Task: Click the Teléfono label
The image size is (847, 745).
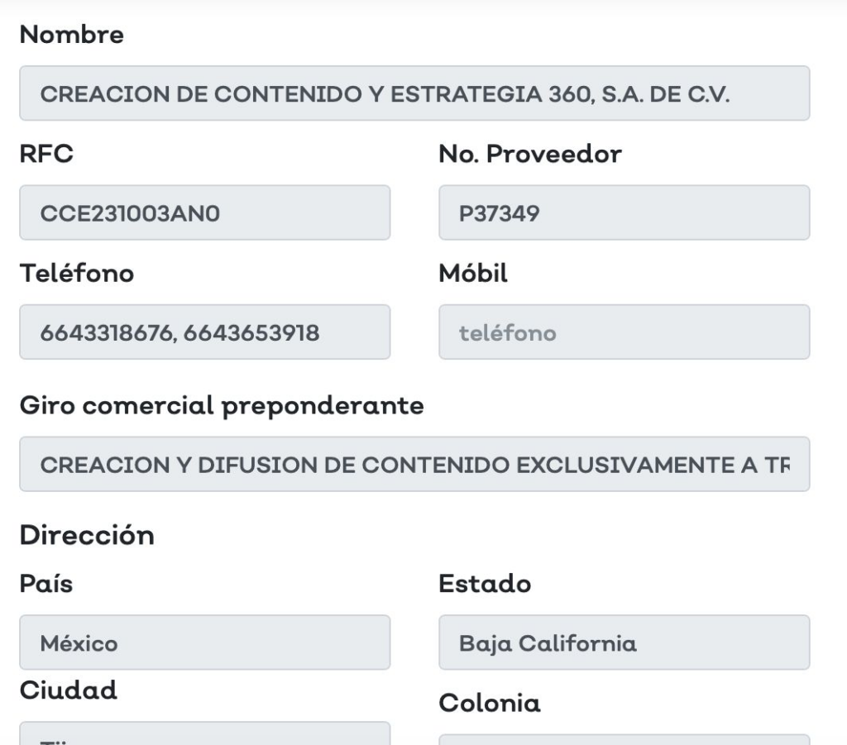Action: (x=76, y=274)
